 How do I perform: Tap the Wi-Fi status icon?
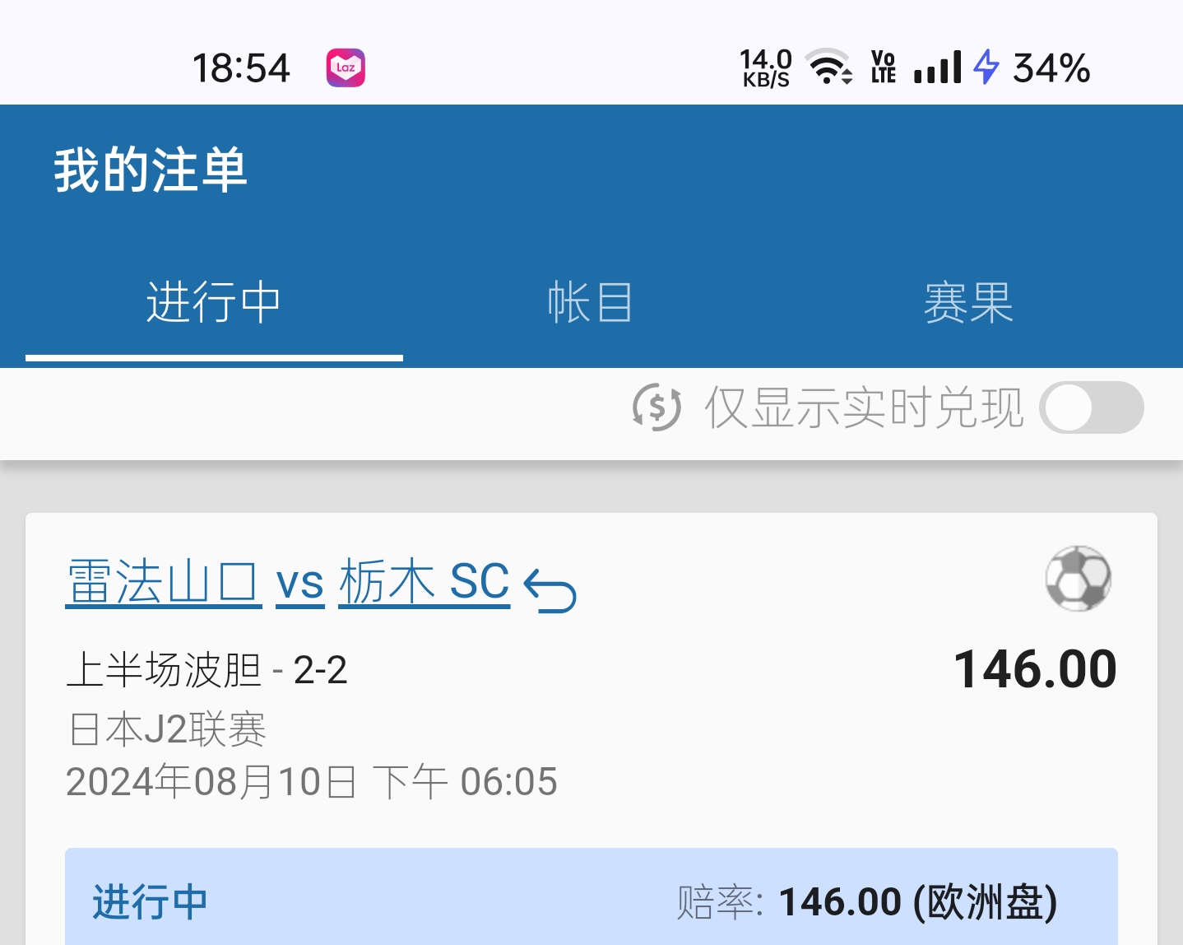[x=828, y=67]
